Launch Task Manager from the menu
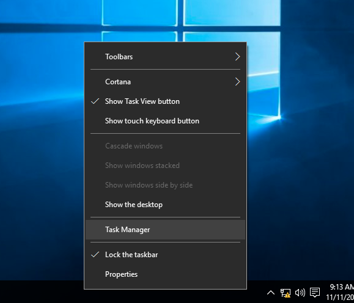 (x=165, y=230)
